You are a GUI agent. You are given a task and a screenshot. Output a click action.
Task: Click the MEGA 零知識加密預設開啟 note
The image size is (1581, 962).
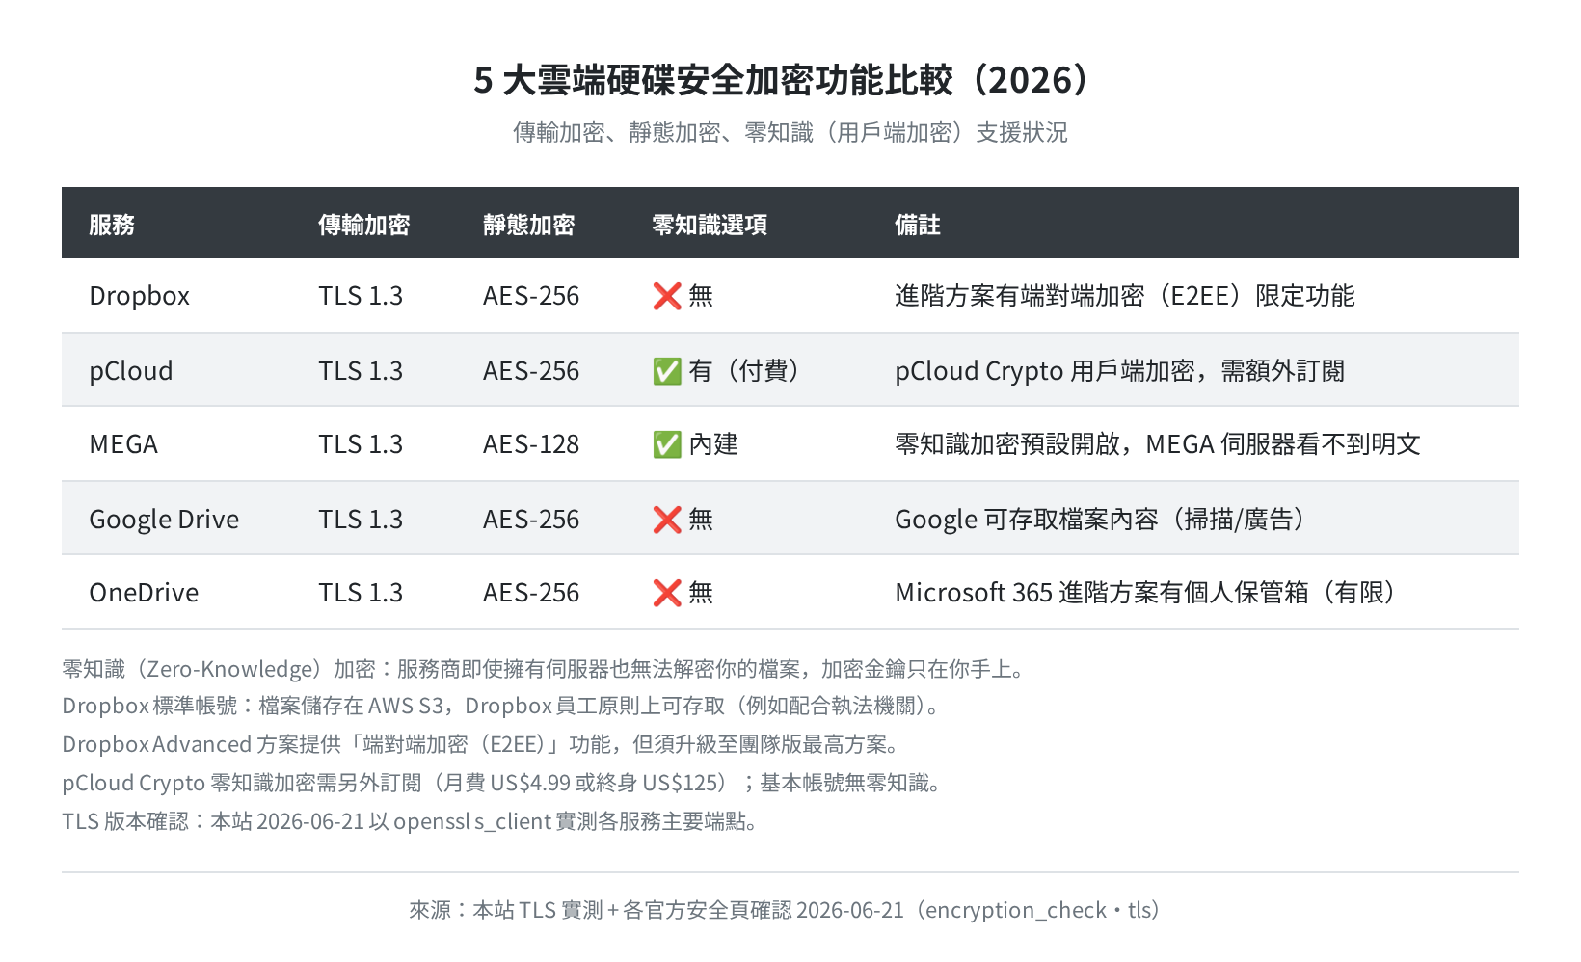(1158, 444)
